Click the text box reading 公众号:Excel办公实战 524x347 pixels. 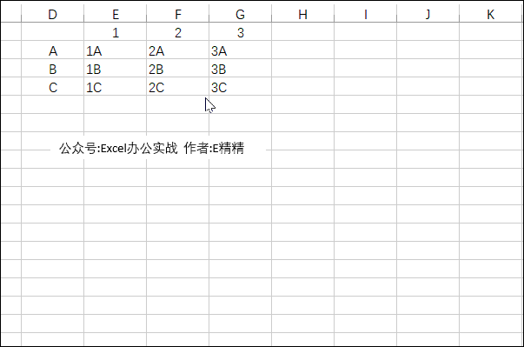(119, 148)
